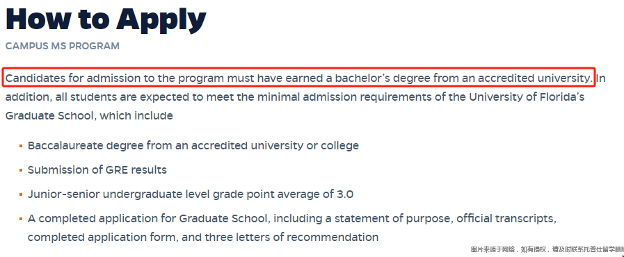
Task: Click "three letters of recommendation" text
Action: [x=291, y=238]
